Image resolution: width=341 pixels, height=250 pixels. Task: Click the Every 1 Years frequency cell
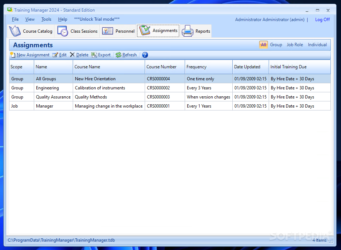click(x=209, y=106)
